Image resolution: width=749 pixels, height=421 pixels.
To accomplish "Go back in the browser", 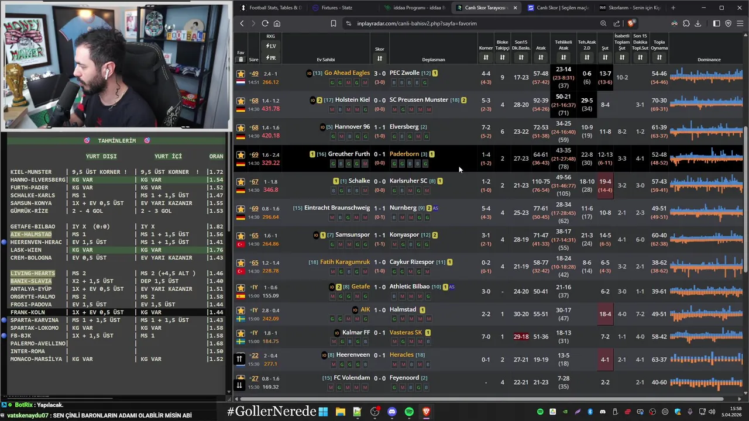I will pos(242,23).
